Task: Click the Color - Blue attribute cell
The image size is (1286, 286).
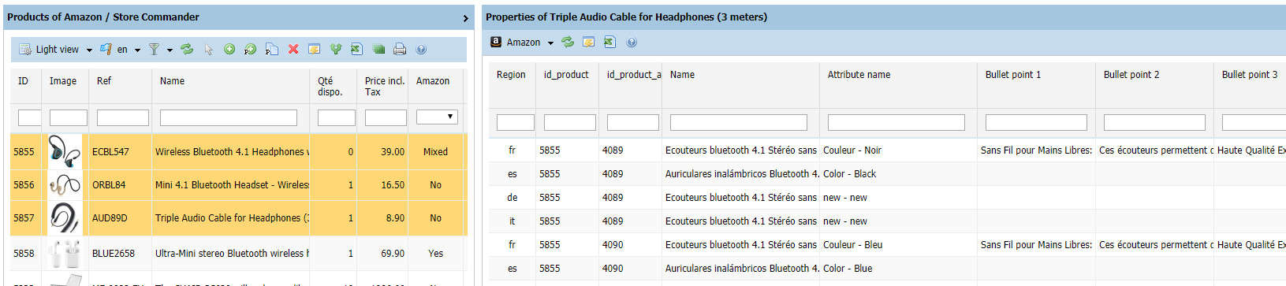Action: pos(899,269)
